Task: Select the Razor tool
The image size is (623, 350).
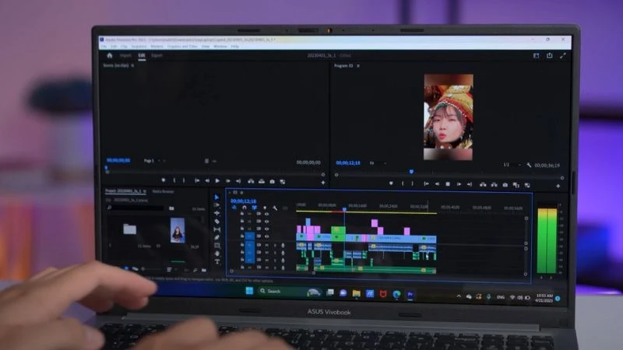Action: point(216,222)
